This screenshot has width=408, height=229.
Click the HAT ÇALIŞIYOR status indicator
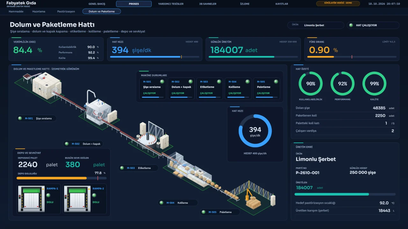[x=373, y=25]
